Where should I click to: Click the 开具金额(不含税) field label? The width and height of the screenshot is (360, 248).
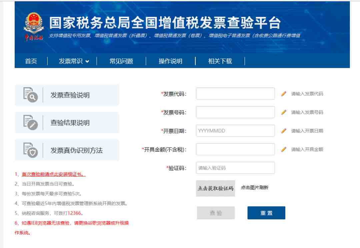[164, 150]
